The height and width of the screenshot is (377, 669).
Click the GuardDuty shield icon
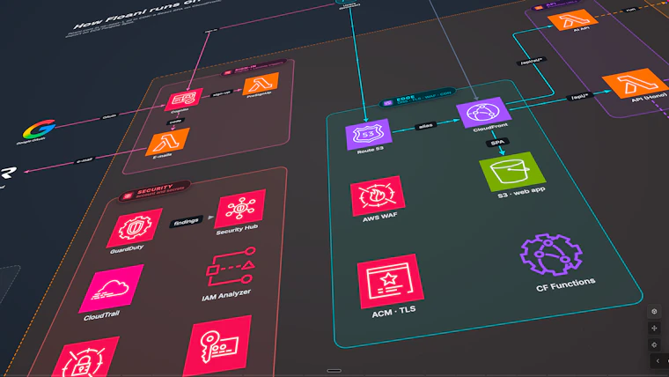coord(135,227)
